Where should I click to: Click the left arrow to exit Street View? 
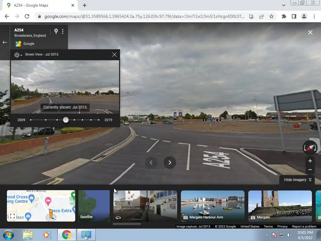tap(5, 42)
